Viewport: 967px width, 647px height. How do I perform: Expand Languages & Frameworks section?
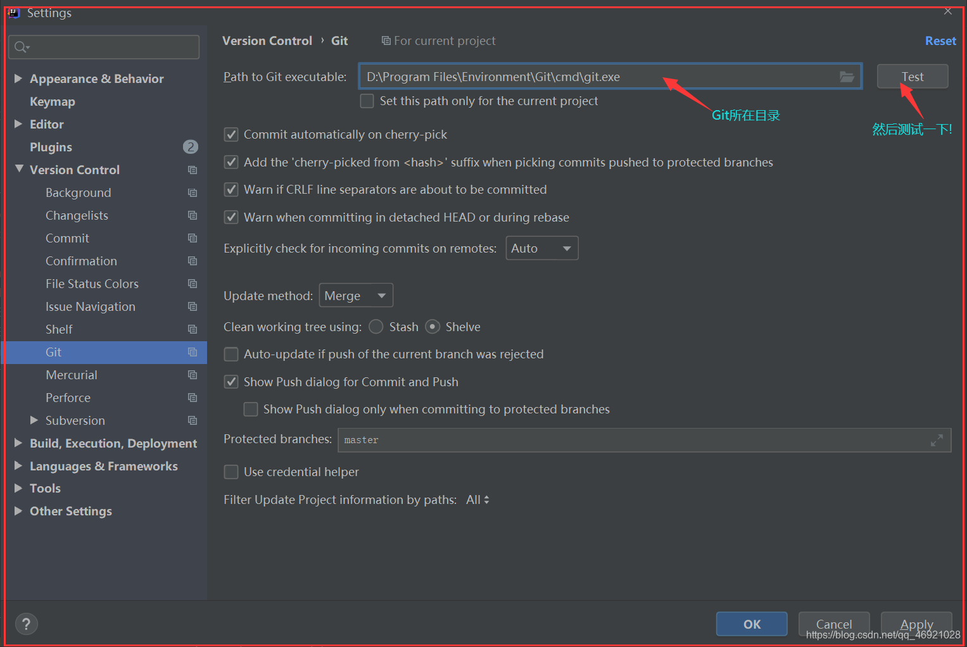point(18,466)
